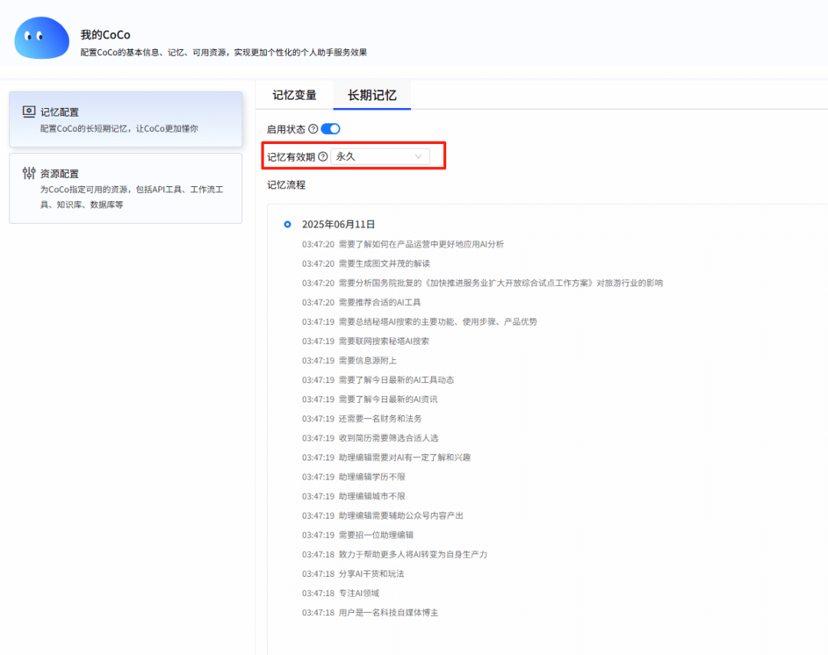Click the CoCo blue mascot avatar
The image size is (828, 655).
[41, 38]
